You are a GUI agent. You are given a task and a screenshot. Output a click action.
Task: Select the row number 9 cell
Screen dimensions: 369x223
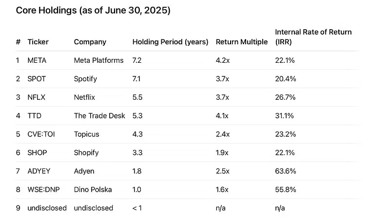18,208
